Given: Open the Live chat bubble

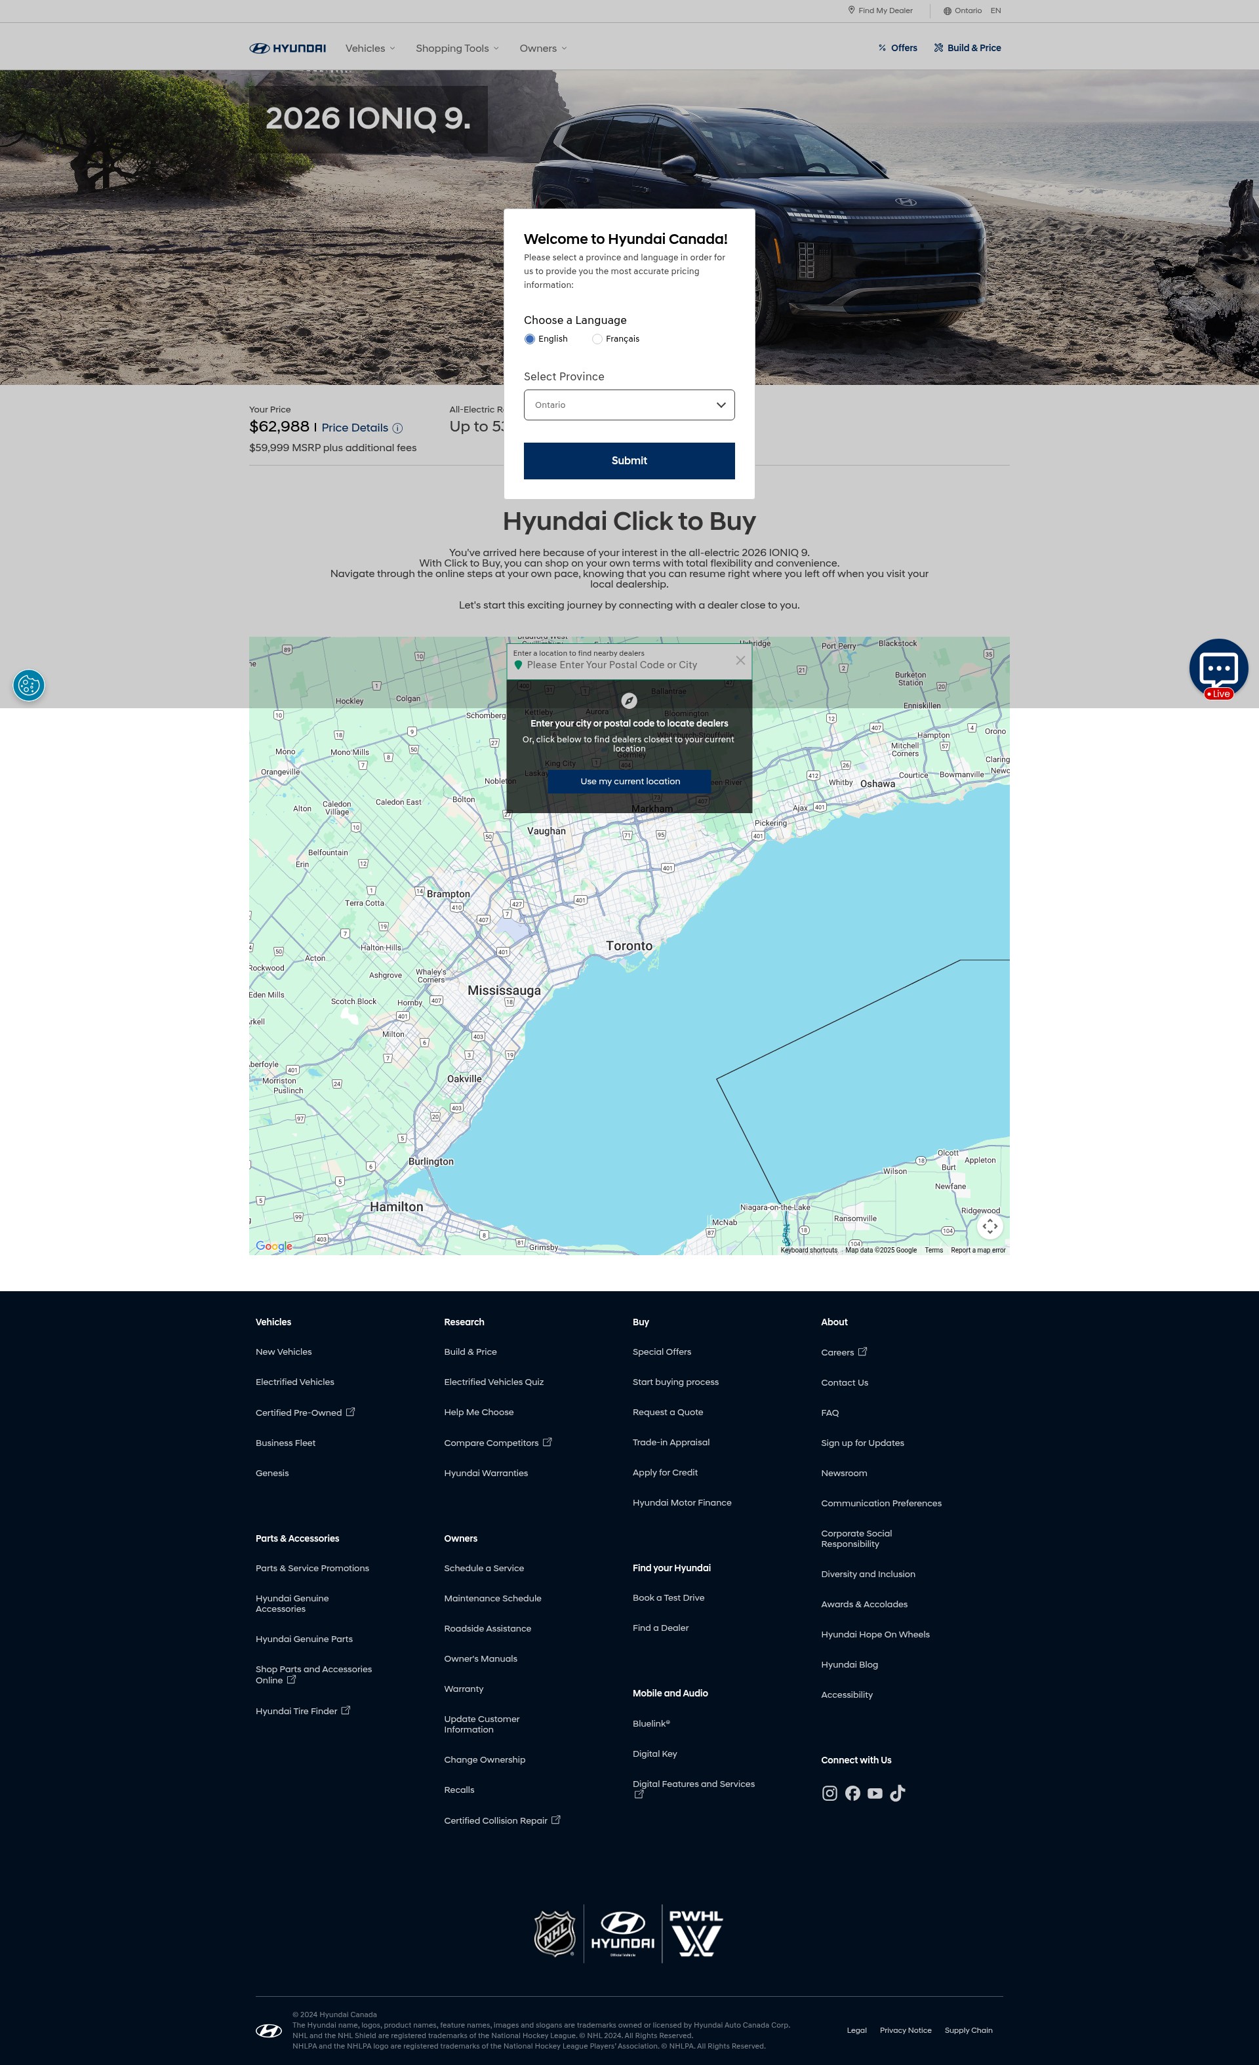Looking at the screenshot, I should pyautogui.click(x=1219, y=669).
